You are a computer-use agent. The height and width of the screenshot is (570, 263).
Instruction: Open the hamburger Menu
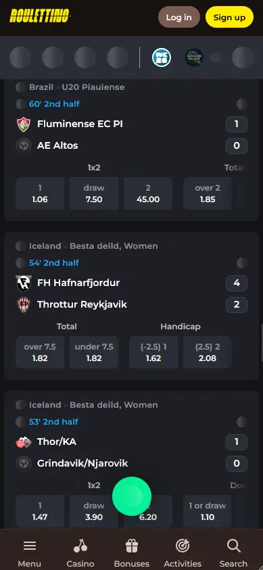(30, 546)
